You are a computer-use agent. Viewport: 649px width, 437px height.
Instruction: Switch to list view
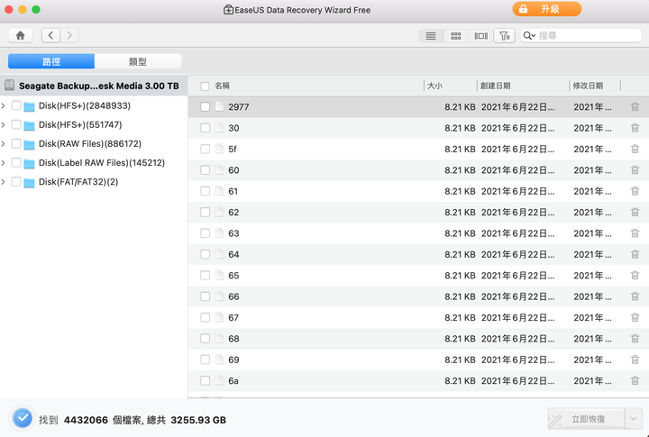pos(431,36)
